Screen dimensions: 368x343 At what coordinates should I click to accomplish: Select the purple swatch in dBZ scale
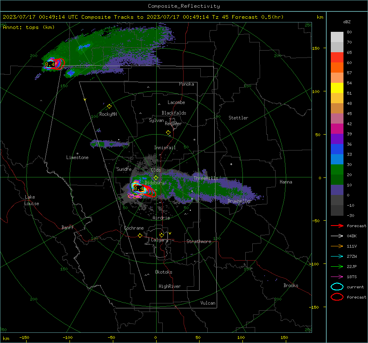337,139
